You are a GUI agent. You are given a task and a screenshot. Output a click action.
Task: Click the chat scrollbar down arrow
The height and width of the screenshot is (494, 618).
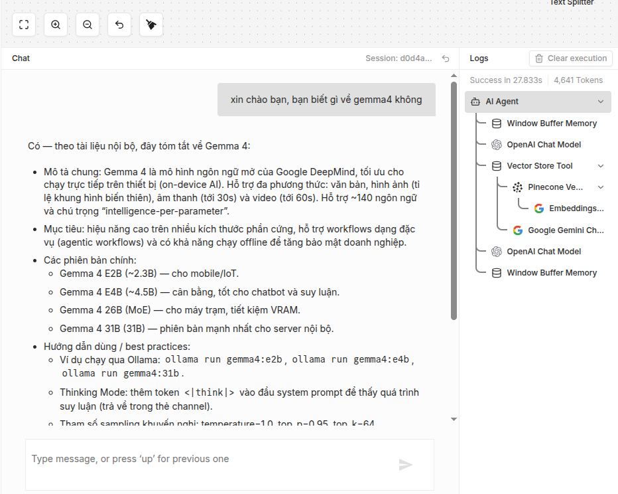coord(454,419)
